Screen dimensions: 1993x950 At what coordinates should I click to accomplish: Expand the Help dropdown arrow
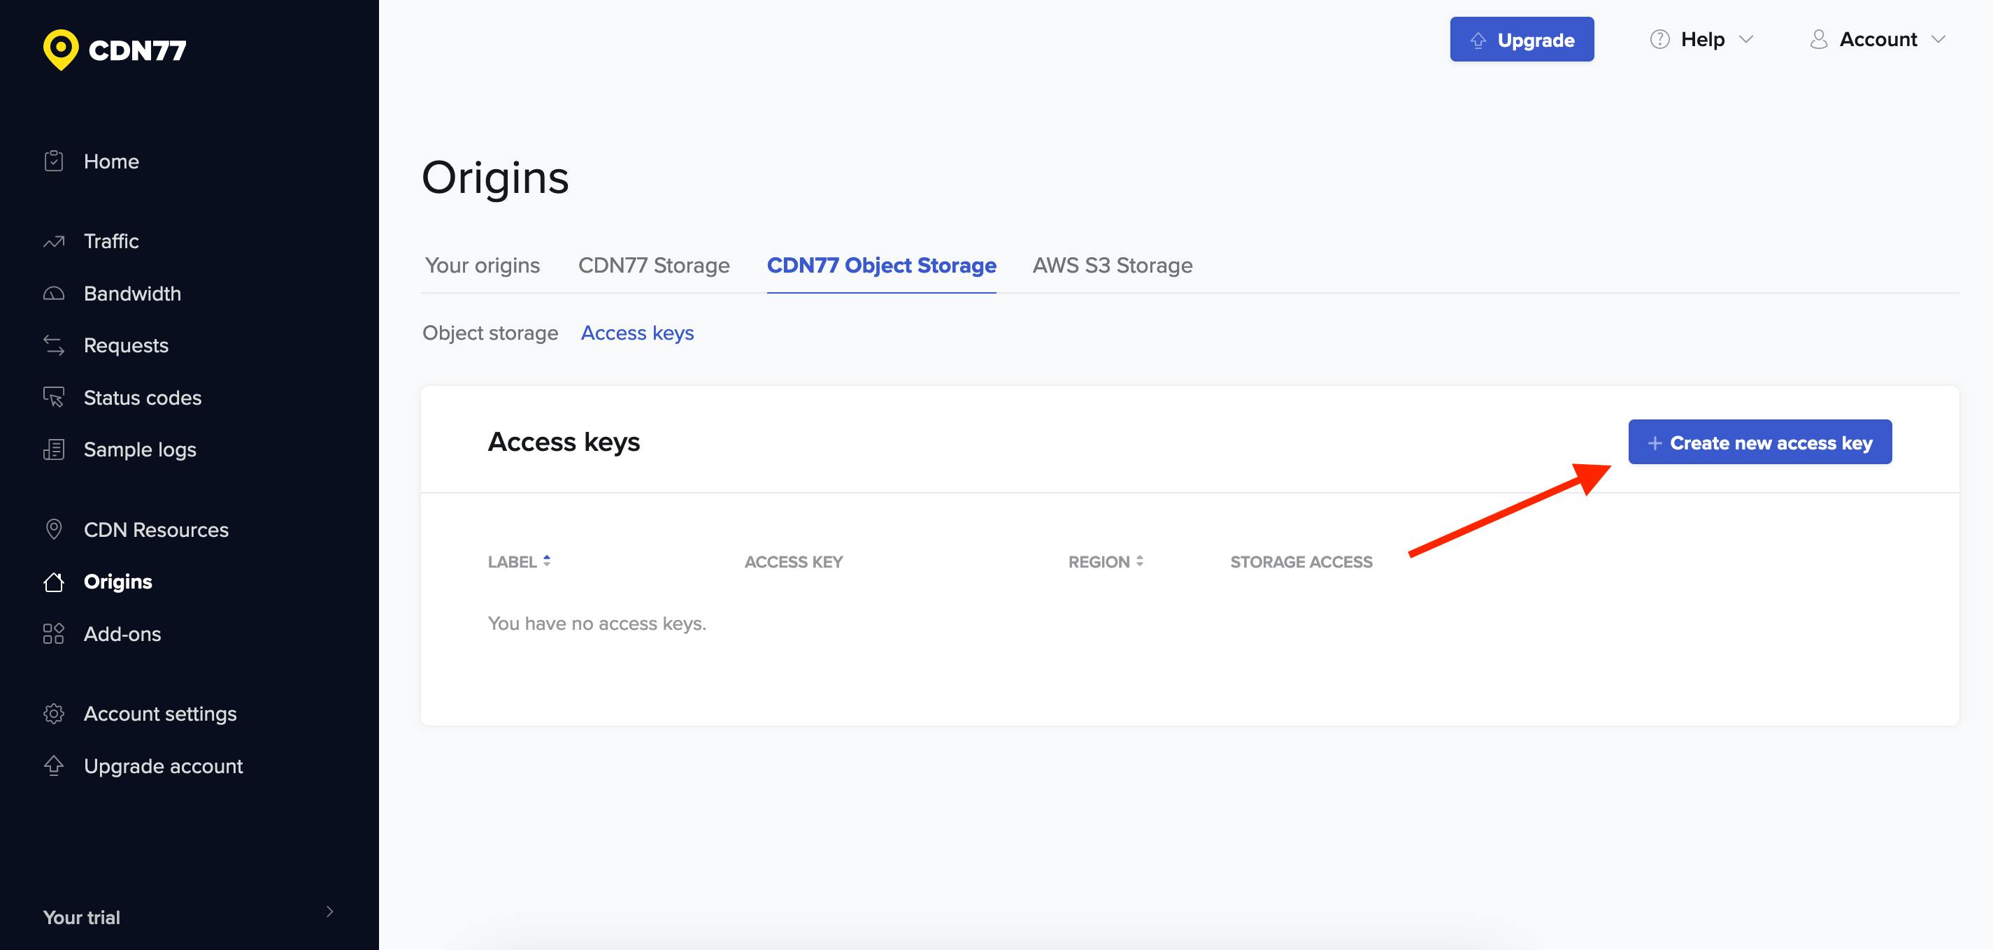(x=1746, y=39)
